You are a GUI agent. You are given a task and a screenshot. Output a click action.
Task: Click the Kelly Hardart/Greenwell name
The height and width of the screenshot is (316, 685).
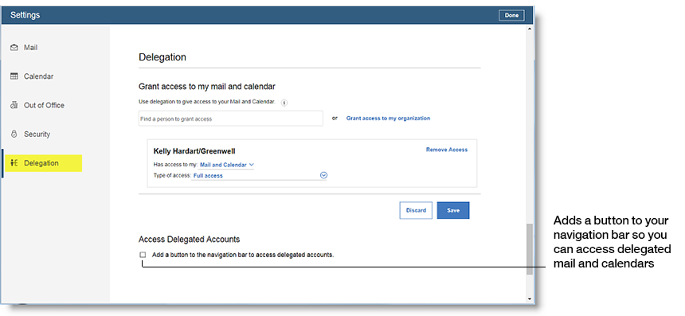(194, 151)
